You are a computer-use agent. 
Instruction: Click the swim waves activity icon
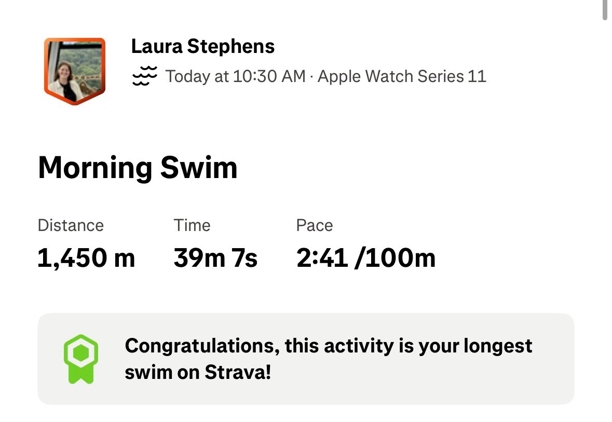tap(144, 76)
